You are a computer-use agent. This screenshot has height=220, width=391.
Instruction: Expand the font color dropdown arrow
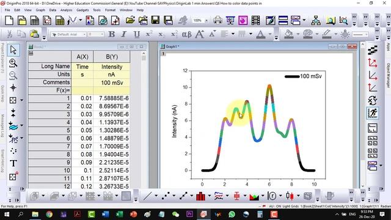tap(270, 34)
